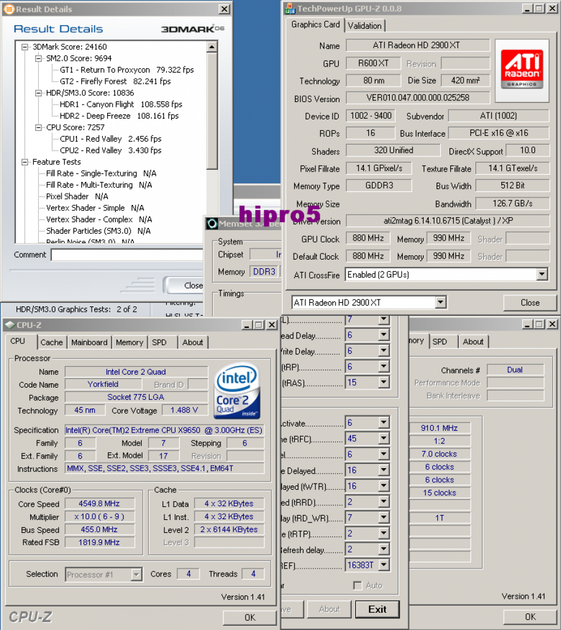Open the tRAS value dropdown showing 15

point(384,383)
